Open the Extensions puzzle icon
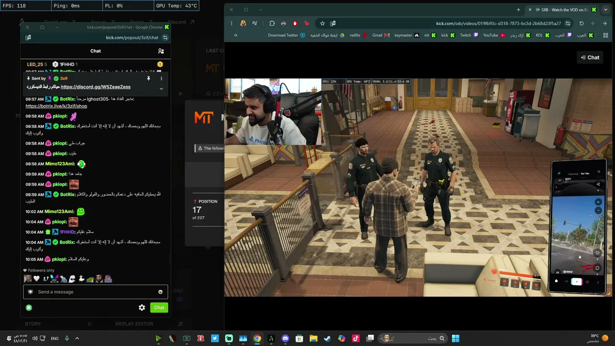The height and width of the screenshot is (346, 615). (272, 23)
